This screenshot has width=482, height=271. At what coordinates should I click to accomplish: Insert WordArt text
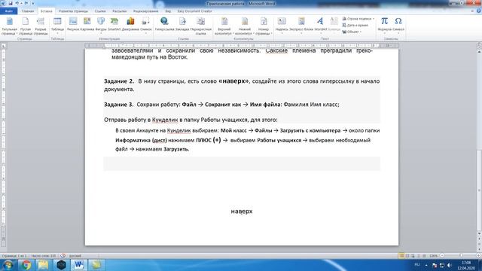(x=320, y=25)
